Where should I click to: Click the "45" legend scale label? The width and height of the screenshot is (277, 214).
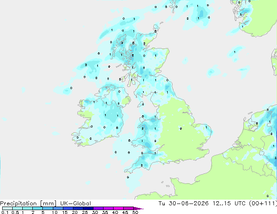[125, 212]
